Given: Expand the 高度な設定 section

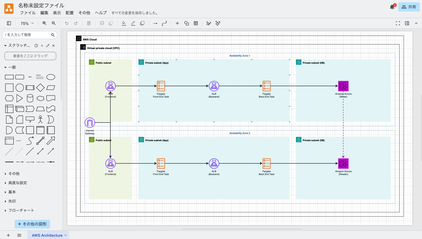Looking at the screenshot, I should click(x=16, y=183).
